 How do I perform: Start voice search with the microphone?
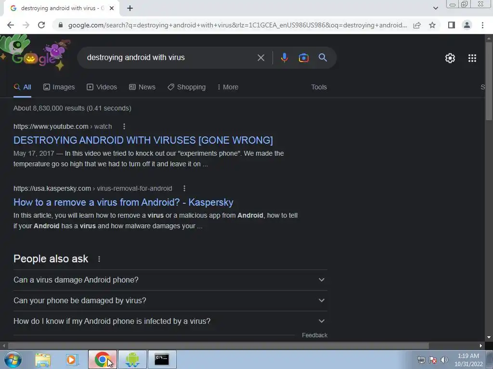284,58
